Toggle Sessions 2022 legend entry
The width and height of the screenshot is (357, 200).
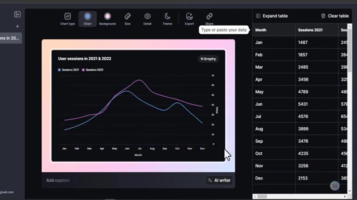(93, 70)
